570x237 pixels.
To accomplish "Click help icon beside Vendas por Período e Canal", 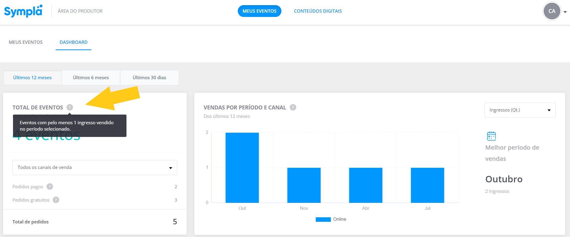I will [x=293, y=107].
